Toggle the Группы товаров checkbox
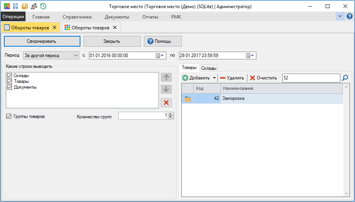 point(9,116)
